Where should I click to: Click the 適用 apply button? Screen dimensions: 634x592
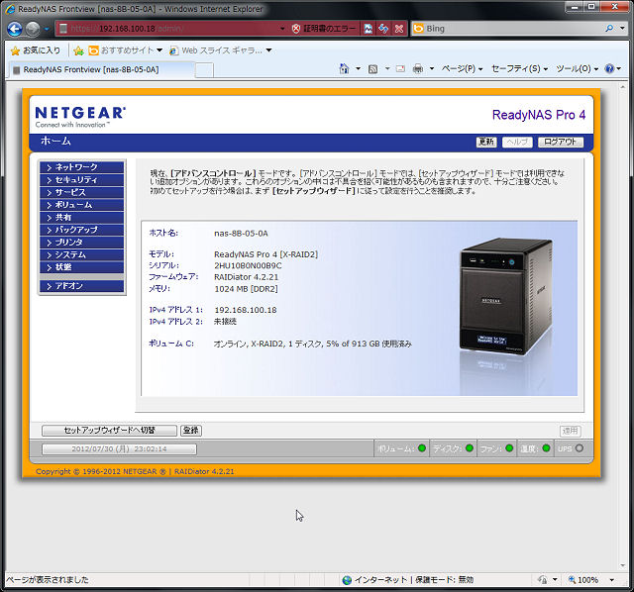(x=571, y=431)
